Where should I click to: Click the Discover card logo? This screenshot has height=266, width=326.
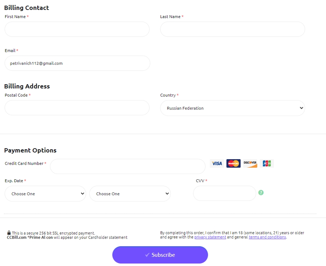click(x=250, y=163)
